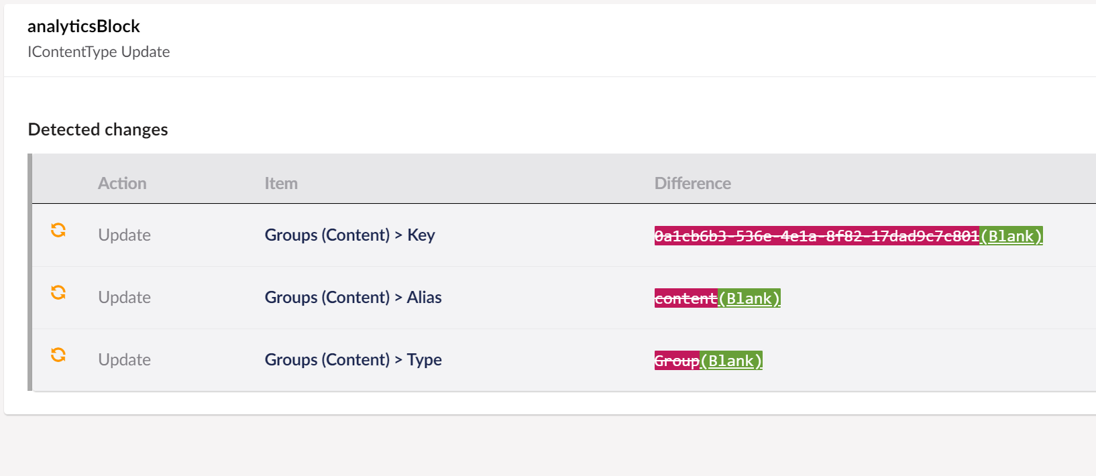
Task: Click Update action text in Key row
Action: click(x=124, y=235)
